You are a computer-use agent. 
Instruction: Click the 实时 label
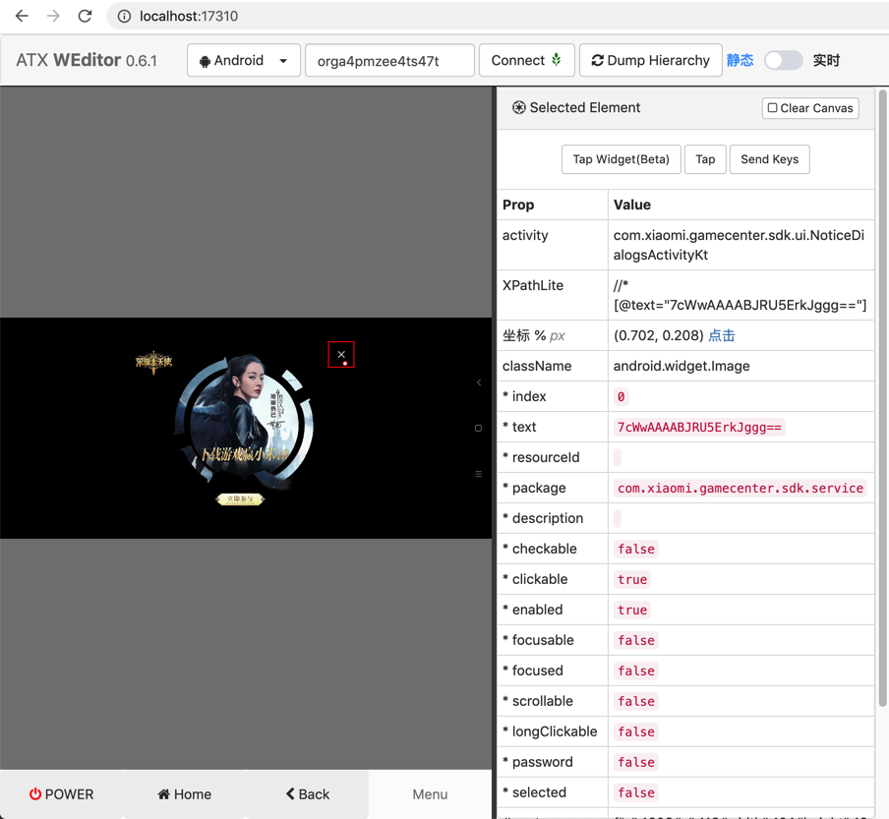(x=826, y=60)
